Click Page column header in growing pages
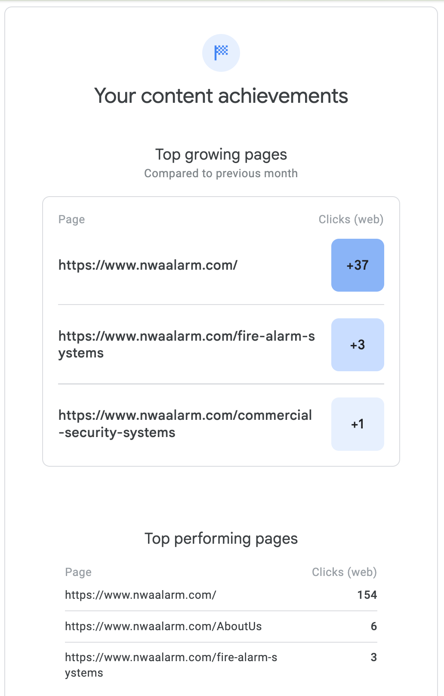This screenshot has width=444, height=696. point(72,219)
